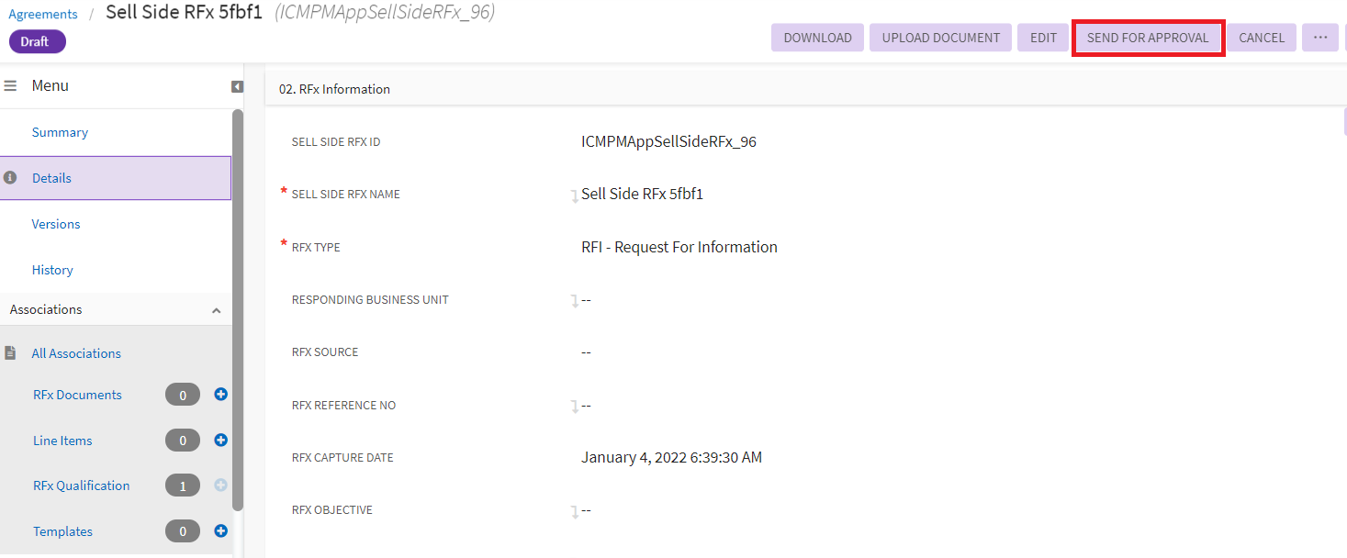This screenshot has width=1347, height=558.
Task: Navigate to Agreements breadcrumb link
Action: [x=43, y=14]
